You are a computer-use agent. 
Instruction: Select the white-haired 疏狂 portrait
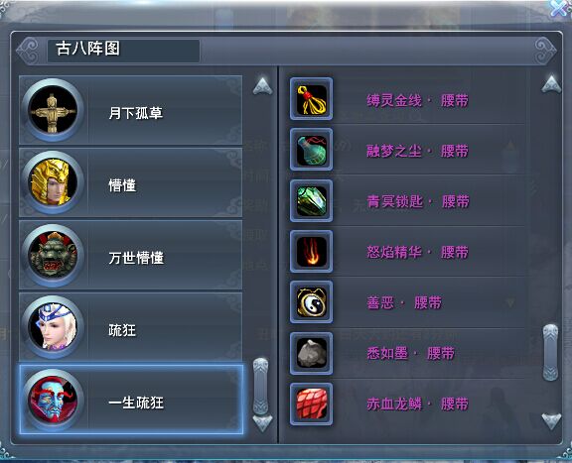pyautogui.click(x=53, y=327)
